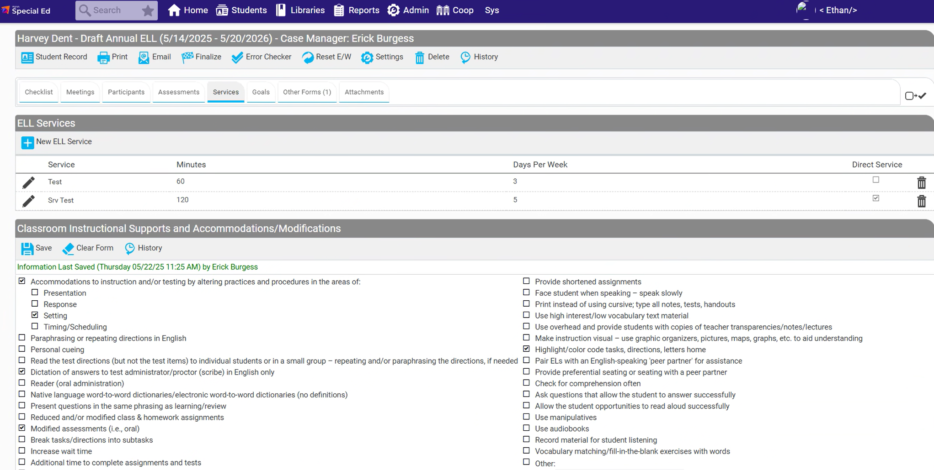The width and height of the screenshot is (934, 470).
Task: Add a New ELL Service
Action: pyautogui.click(x=27, y=142)
